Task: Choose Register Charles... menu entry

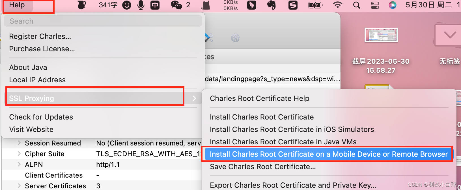Action: coord(40,36)
